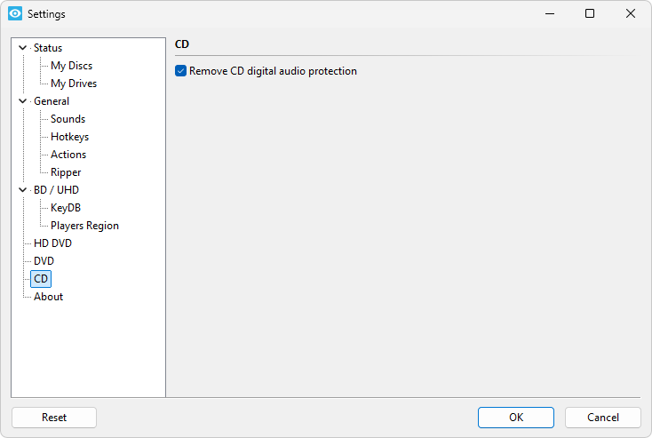
Task: Switch to HD DVD settings
Action: (52, 243)
